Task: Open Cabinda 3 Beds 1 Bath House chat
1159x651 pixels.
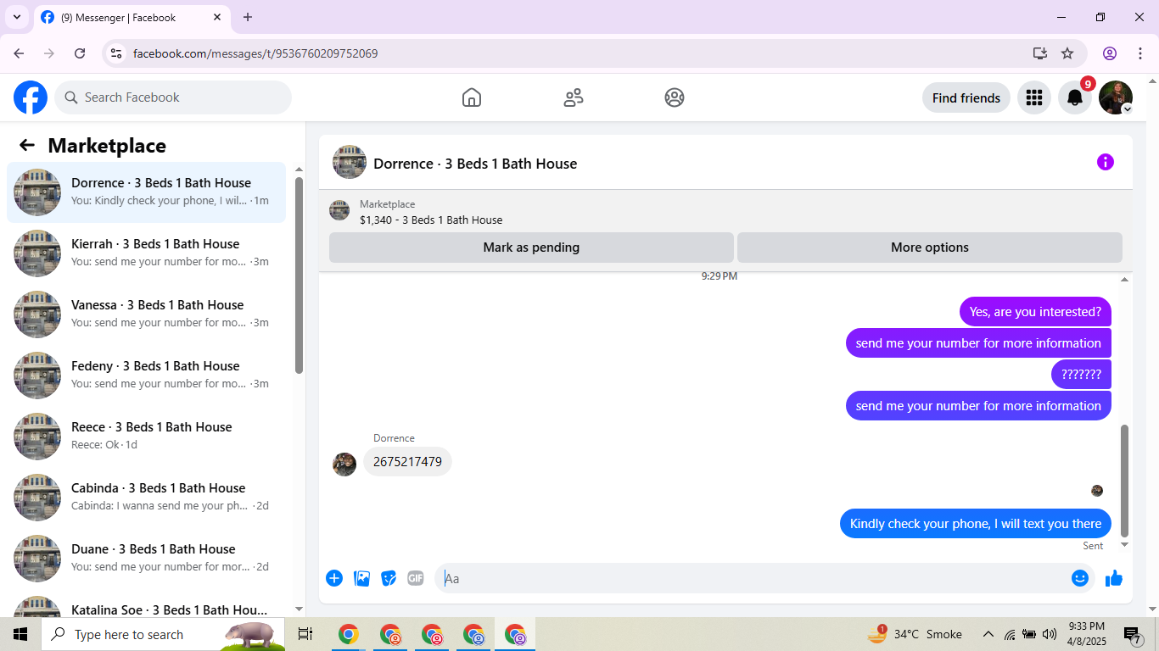Action: click(146, 498)
